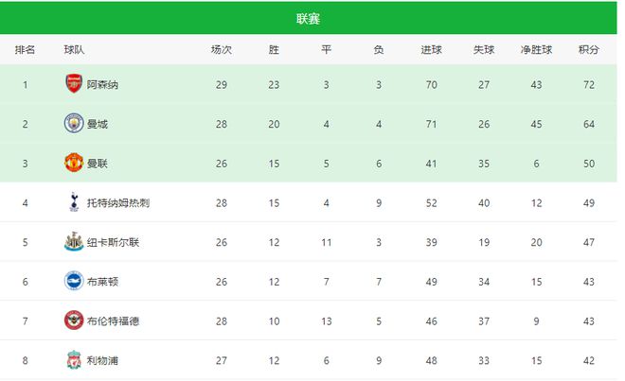Sort by the 积分 column header
This screenshot has height=381, width=625.
[x=589, y=49]
